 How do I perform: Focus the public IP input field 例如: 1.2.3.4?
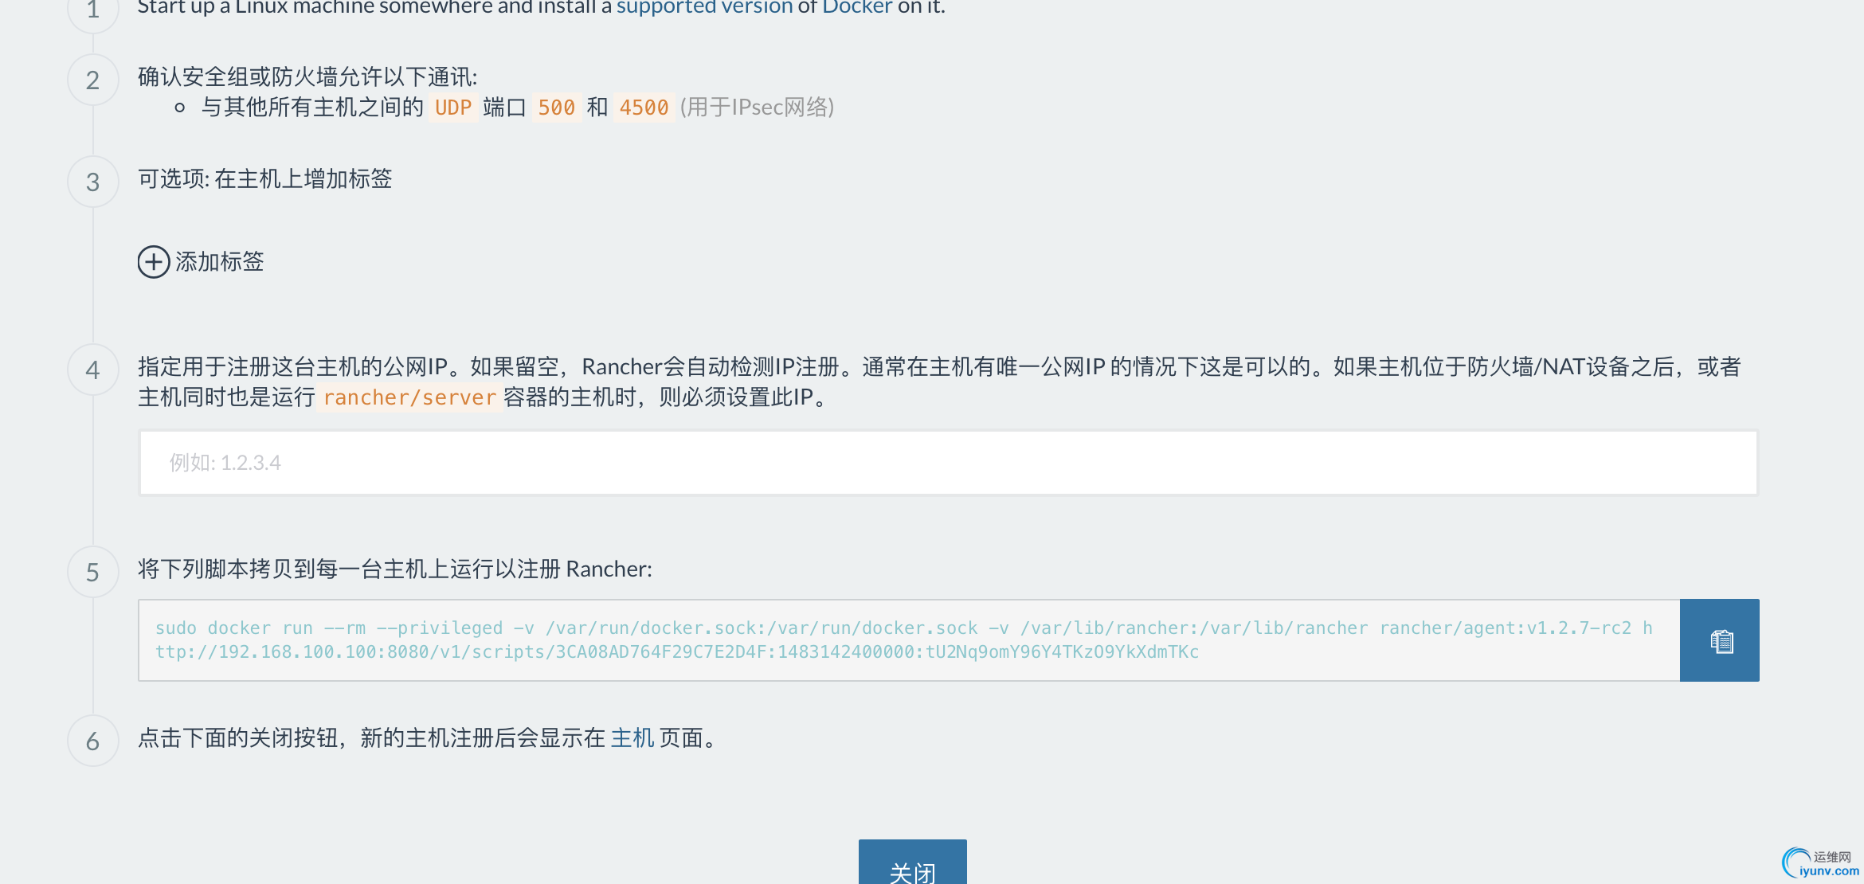click(949, 463)
